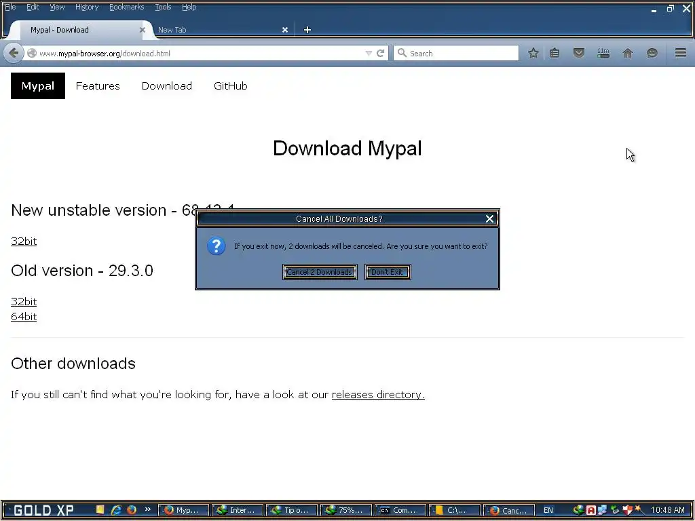Click the first green globe tray icon

578,510
